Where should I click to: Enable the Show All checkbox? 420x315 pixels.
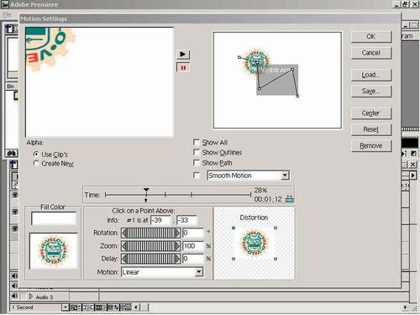(x=197, y=143)
